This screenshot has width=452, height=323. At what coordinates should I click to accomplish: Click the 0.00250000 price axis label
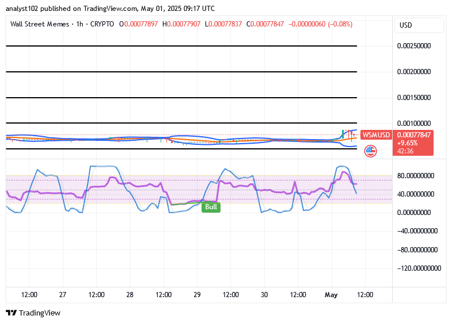(x=414, y=46)
